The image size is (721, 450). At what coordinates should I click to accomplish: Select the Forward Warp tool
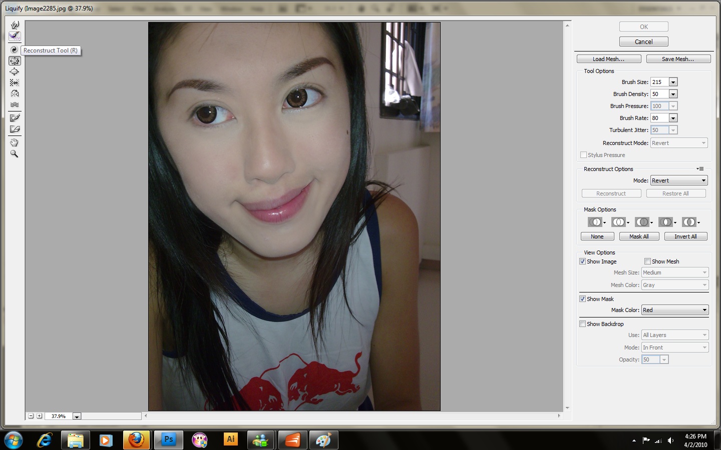(x=15, y=25)
